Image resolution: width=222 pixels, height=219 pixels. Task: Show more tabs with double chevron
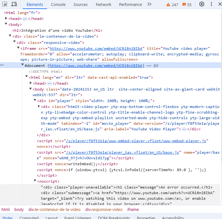pos(149,4)
